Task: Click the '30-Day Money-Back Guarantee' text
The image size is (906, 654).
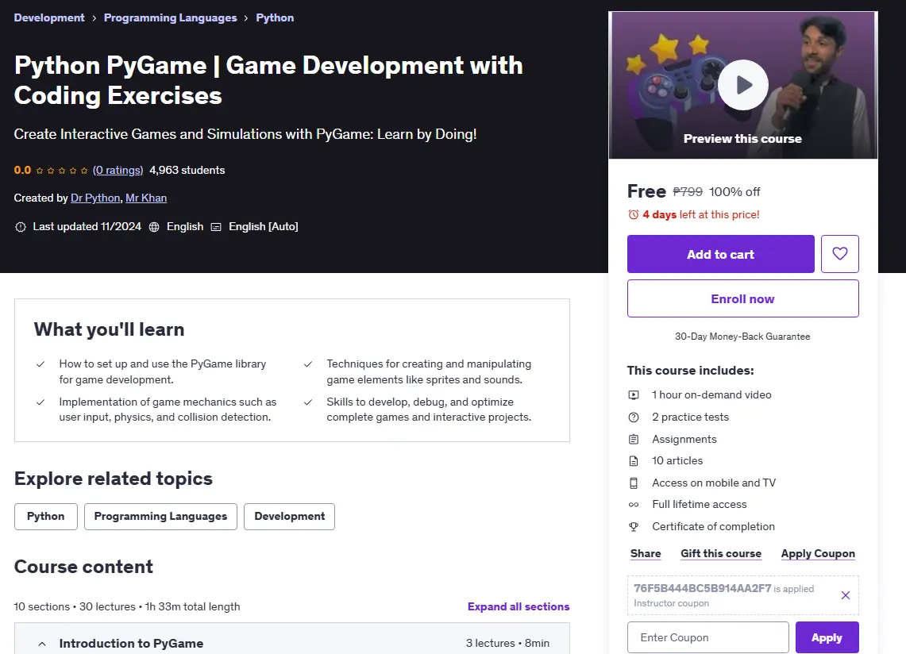Action: tap(742, 337)
